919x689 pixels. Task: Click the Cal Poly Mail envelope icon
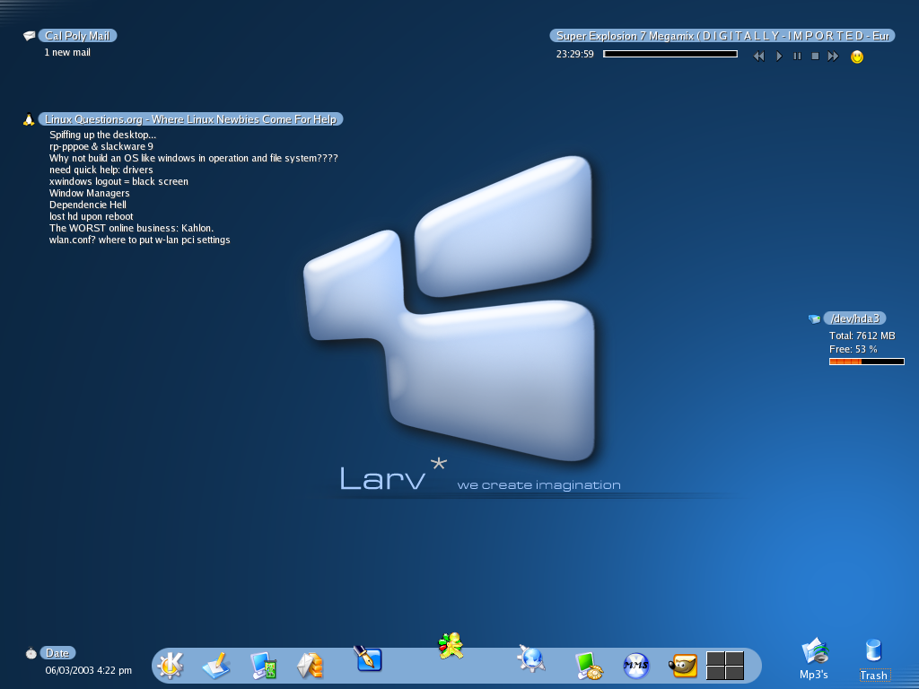(x=29, y=36)
